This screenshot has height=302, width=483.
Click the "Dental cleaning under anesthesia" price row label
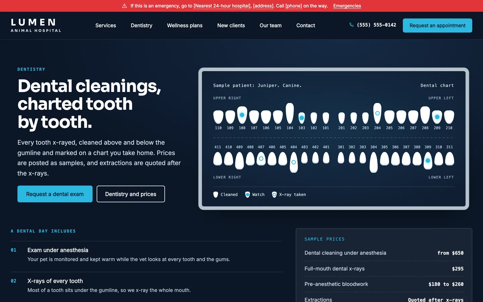point(345,253)
